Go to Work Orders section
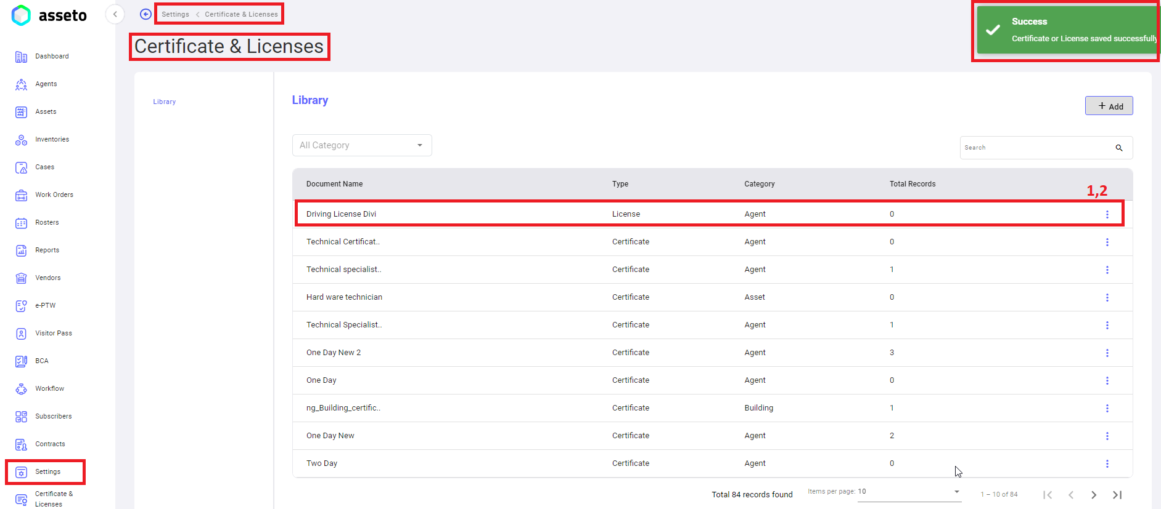The image size is (1161, 509). click(x=21, y=195)
